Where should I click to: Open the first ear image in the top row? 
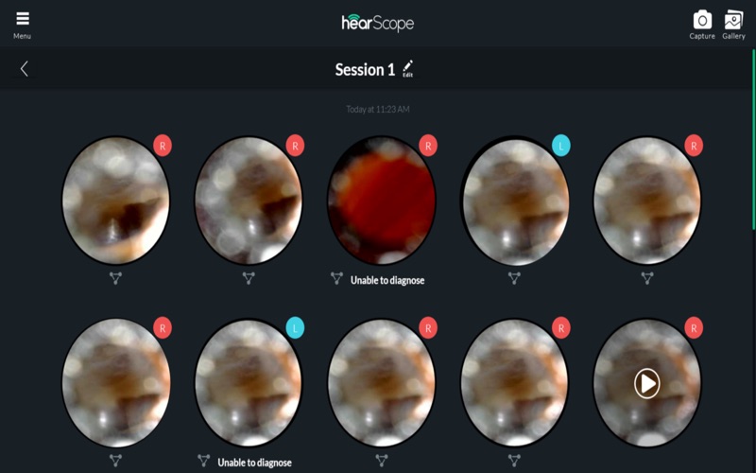point(115,201)
